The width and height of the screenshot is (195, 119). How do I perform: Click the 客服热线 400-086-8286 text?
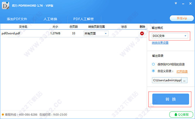(x=21, y=114)
